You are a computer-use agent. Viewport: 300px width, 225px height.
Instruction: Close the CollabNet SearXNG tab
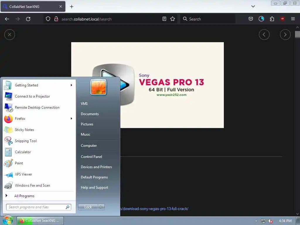[61, 6]
